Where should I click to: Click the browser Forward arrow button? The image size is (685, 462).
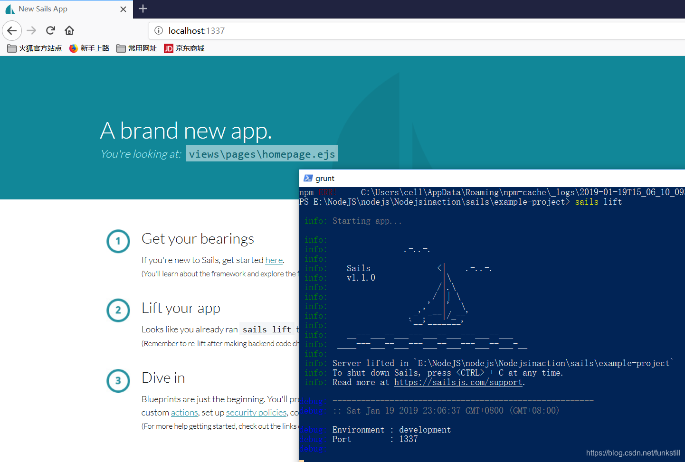(31, 31)
